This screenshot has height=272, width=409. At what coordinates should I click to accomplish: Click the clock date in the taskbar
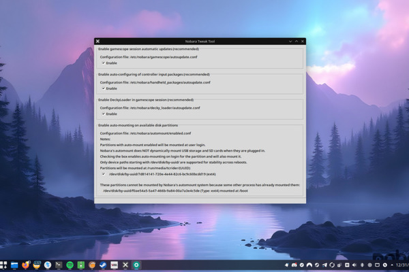(399, 265)
